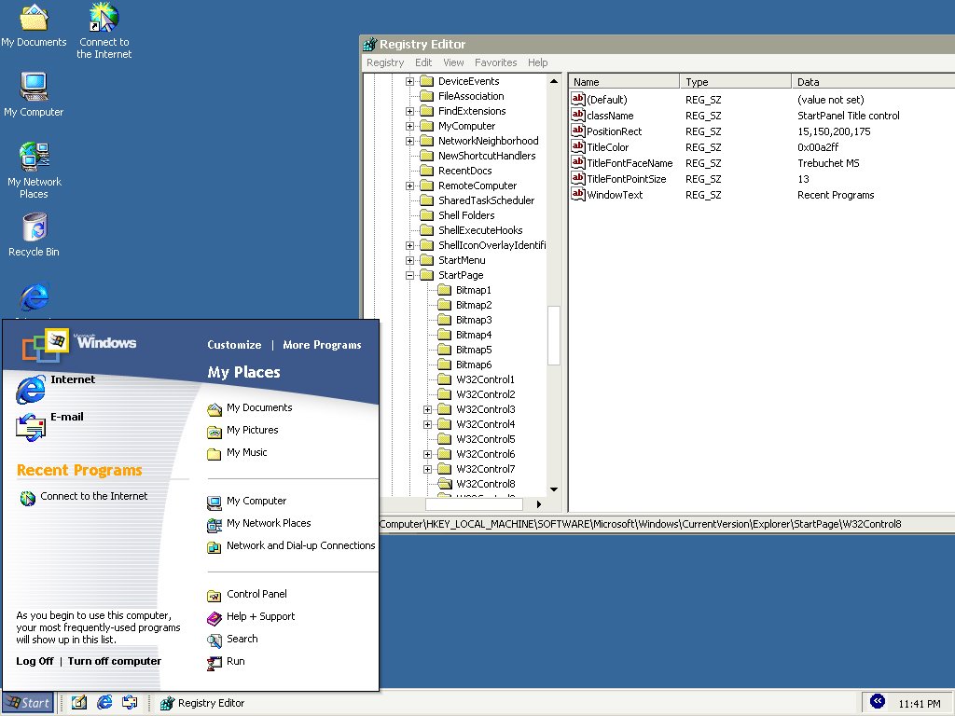Expand the DeviceEvents key
This screenshot has height=716, width=955.
[410, 82]
